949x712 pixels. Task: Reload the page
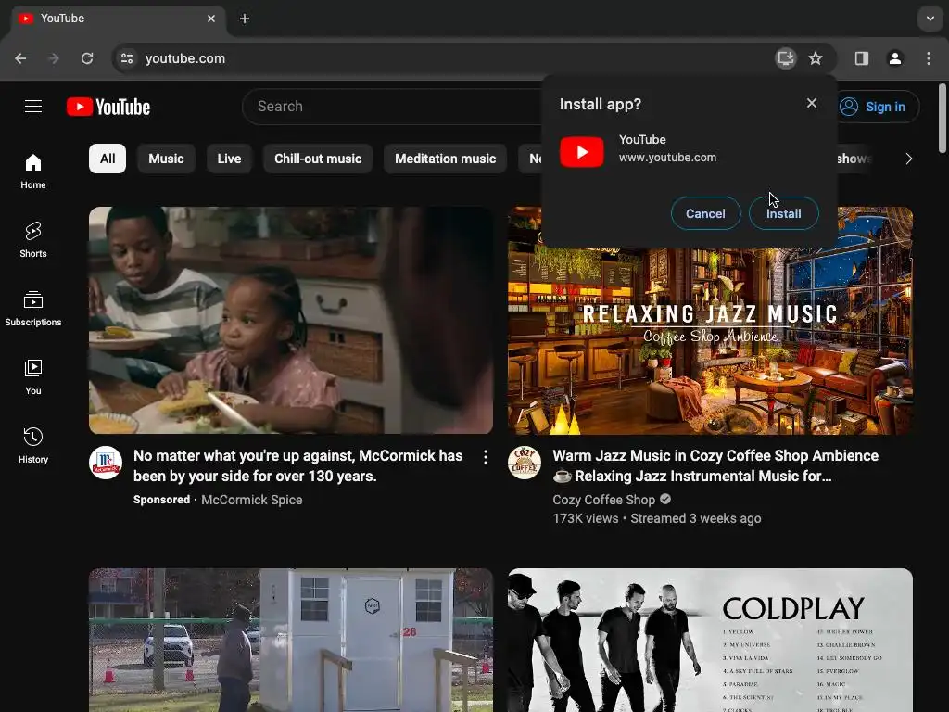[87, 58]
